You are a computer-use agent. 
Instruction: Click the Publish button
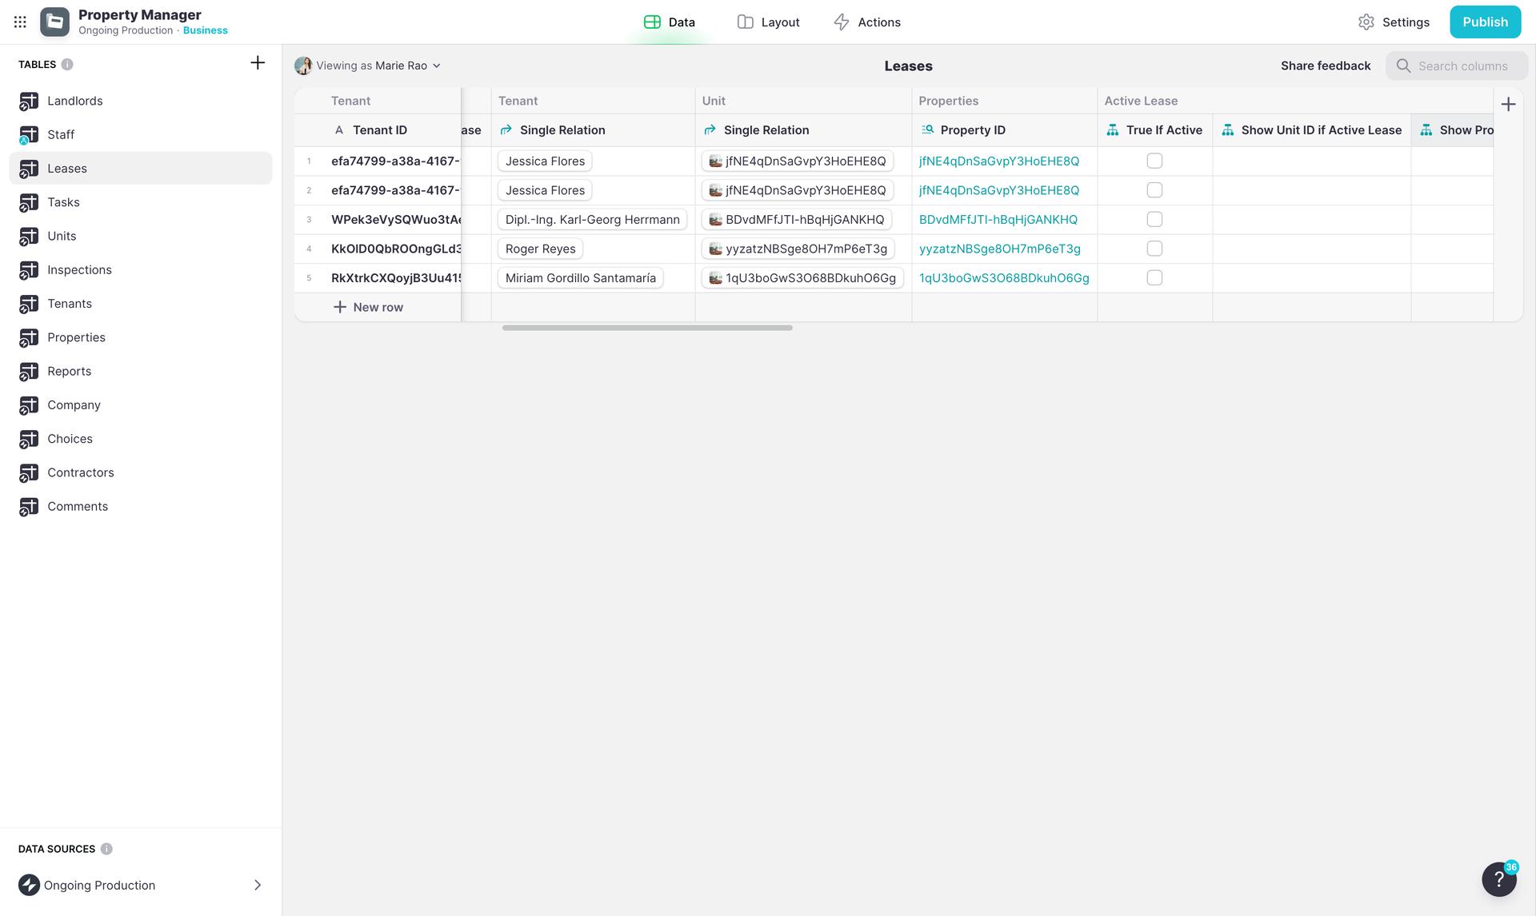point(1485,22)
